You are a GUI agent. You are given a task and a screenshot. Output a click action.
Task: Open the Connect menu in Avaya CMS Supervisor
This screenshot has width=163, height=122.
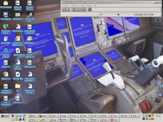pyautogui.click(x=65, y=5)
